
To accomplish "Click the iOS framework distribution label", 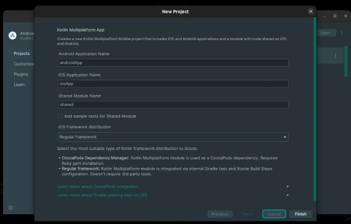I will click(x=84, y=127).
